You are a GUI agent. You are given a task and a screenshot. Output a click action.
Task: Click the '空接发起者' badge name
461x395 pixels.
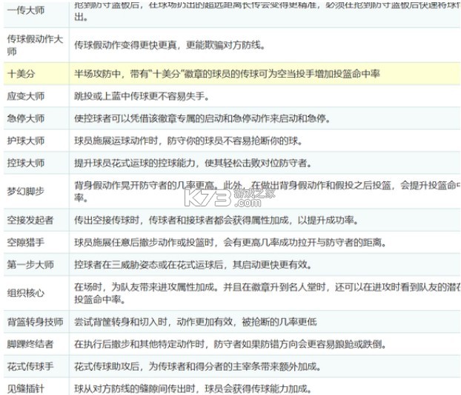pyautogui.click(x=30, y=220)
